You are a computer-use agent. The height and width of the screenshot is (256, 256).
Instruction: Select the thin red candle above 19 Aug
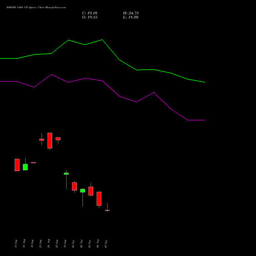[x=33, y=163]
